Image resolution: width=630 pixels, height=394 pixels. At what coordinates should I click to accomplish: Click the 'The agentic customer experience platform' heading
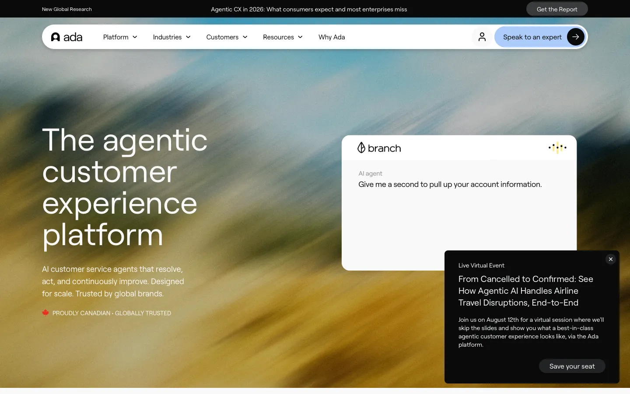[x=125, y=187]
